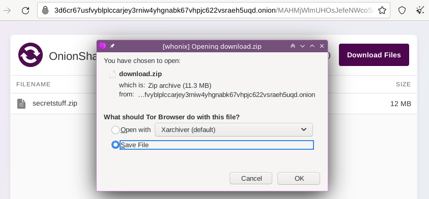This screenshot has height=199, width=429.
Task: Click OK to confirm the download
Action: [299, 178]
